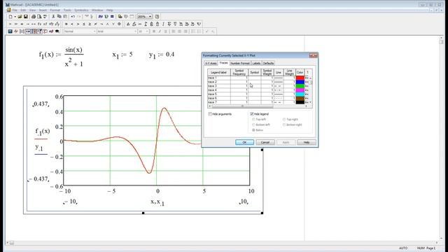Click the Insert Function f(x) icon
The image size is (448, 252).
(100, 17)
